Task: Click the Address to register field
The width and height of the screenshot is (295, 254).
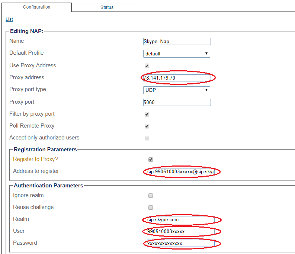Action: click(x=180, y=172)
